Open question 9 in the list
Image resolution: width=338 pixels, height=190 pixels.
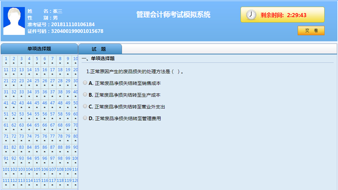coord(68,59)
